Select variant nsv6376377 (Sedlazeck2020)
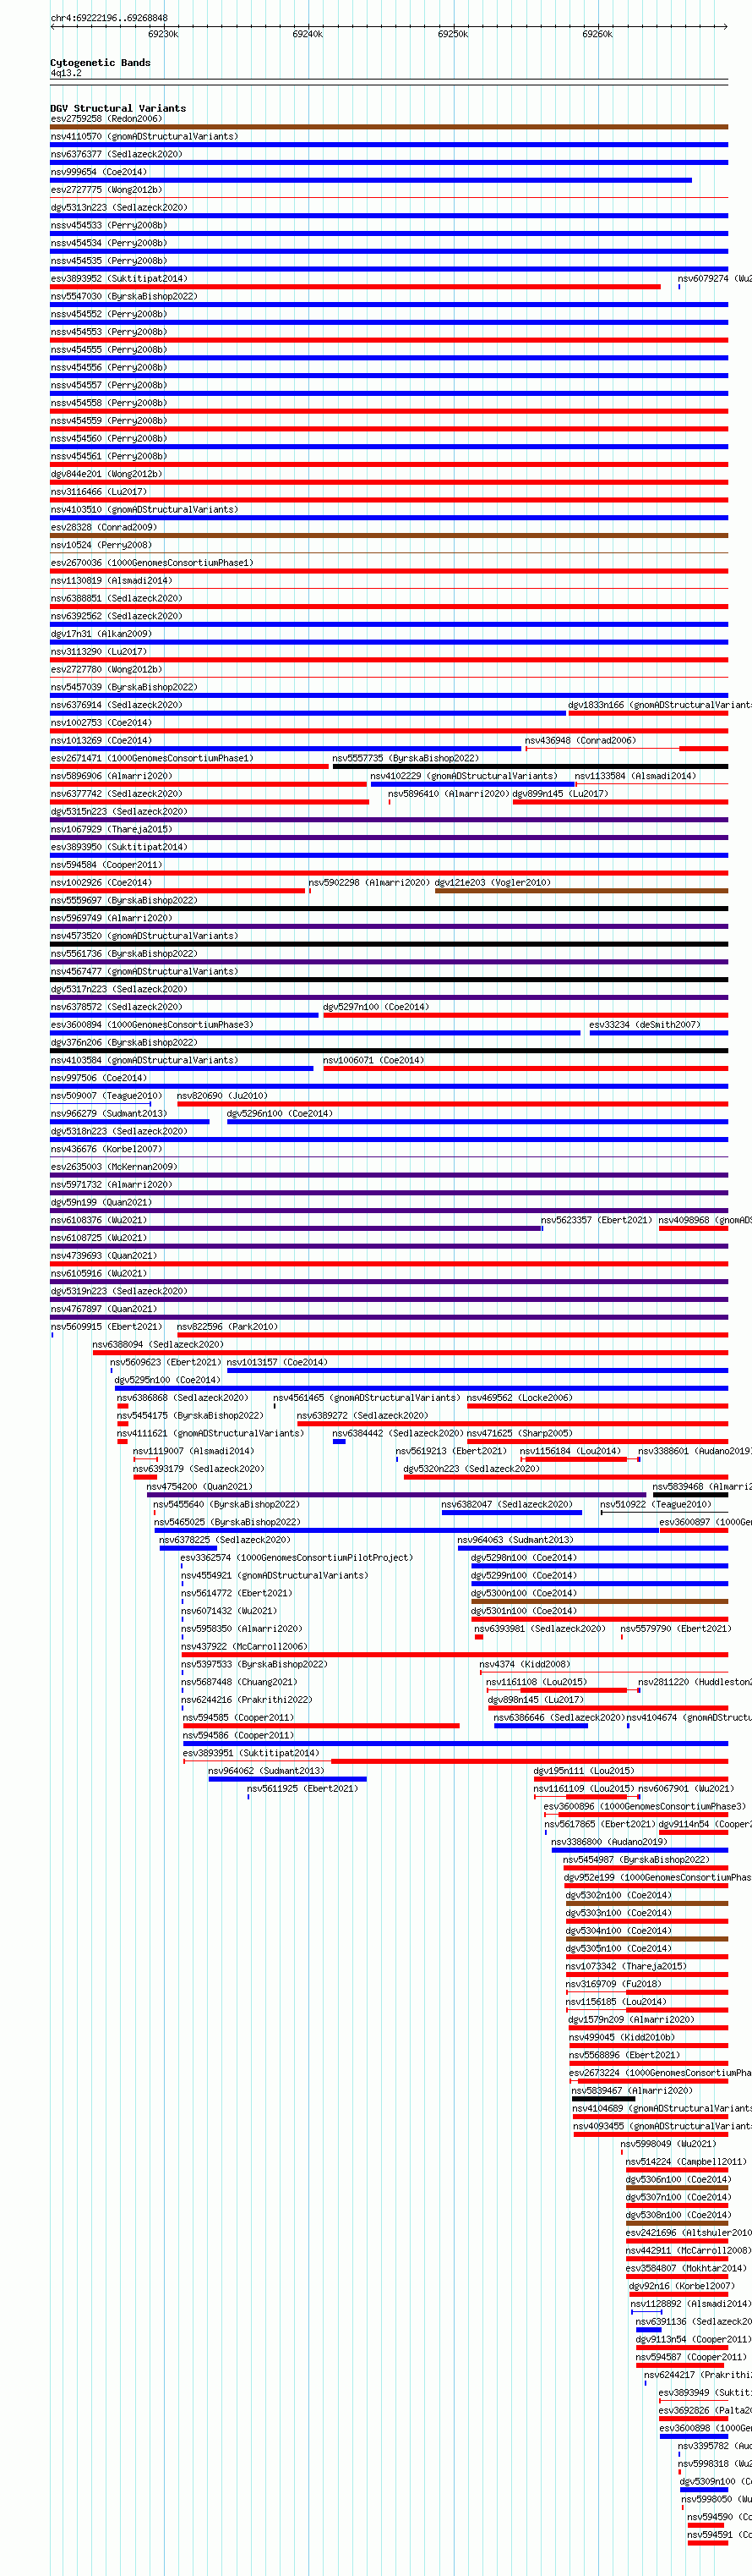The width and height of the screenshot is (752, 2576). click(x=117, y=155)
